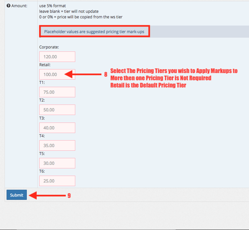Click the T4 label text

42,136
